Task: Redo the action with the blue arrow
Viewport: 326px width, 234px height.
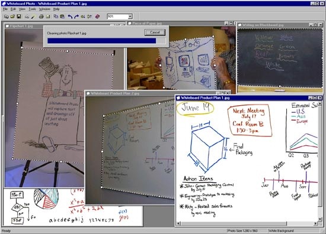Action: [x=76, y=17]
